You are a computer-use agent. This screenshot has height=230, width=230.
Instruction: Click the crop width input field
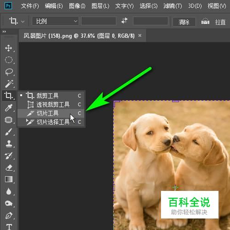click(x=98, y=21)
